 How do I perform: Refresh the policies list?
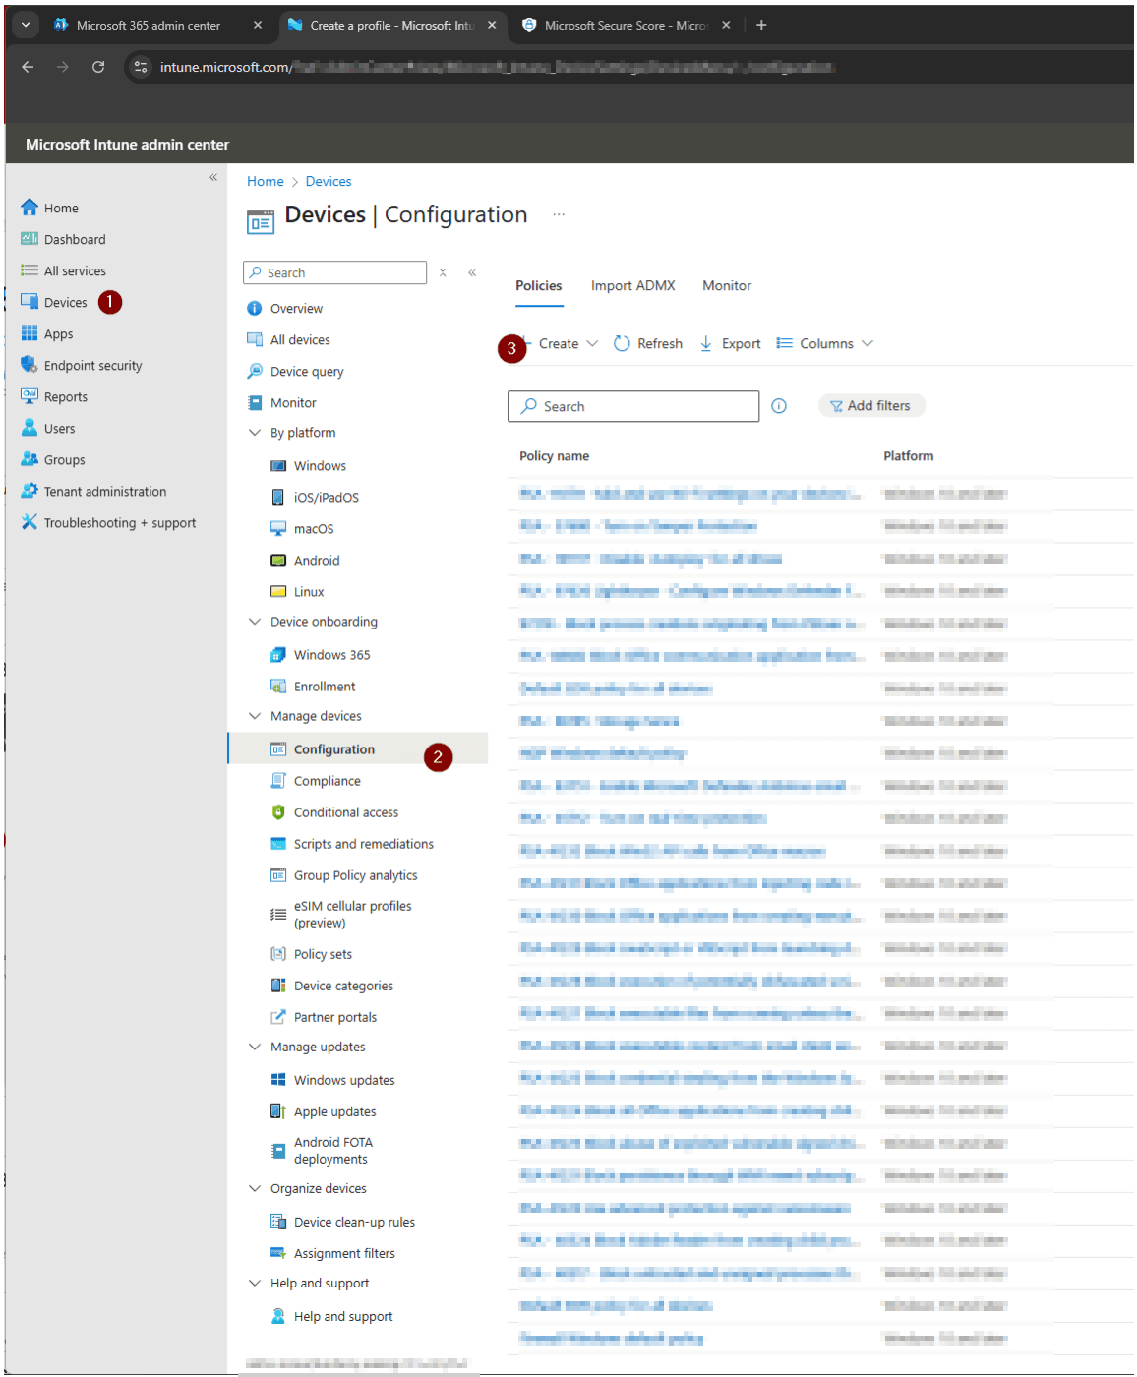pos(647,344)
